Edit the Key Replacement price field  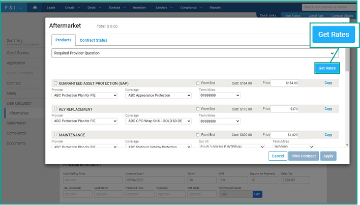click(284, 109)
